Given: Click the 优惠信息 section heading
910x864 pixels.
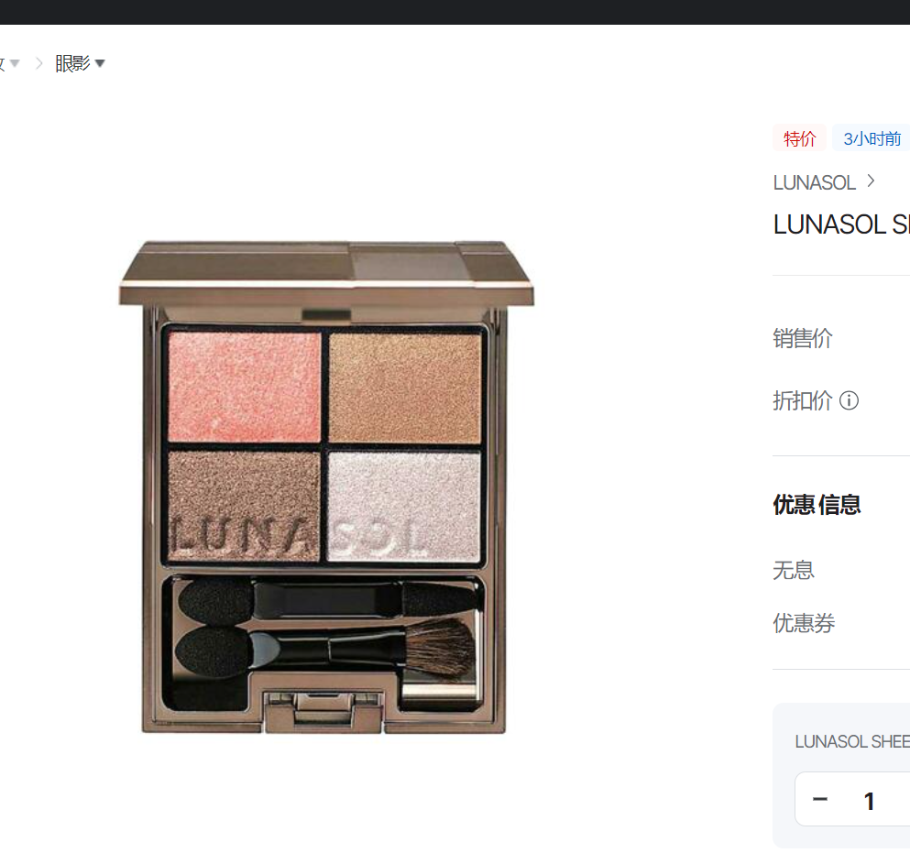Looking at the screenshot, I should [817, 505].
